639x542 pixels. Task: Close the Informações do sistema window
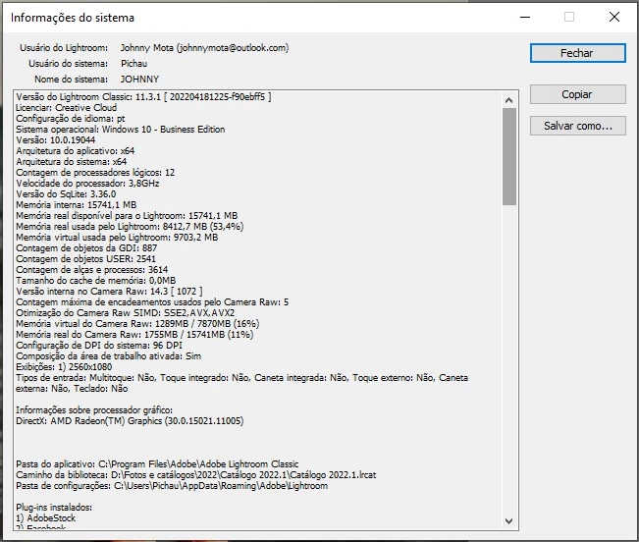tap(614, 17)
